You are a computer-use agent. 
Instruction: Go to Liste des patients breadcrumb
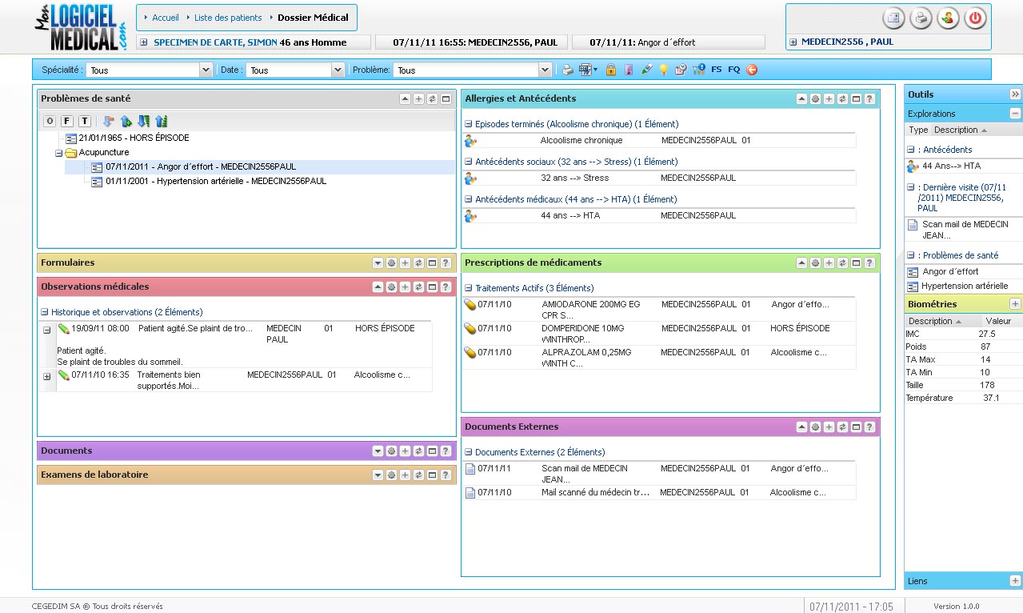pyautogui.click(x=228, y=18)
